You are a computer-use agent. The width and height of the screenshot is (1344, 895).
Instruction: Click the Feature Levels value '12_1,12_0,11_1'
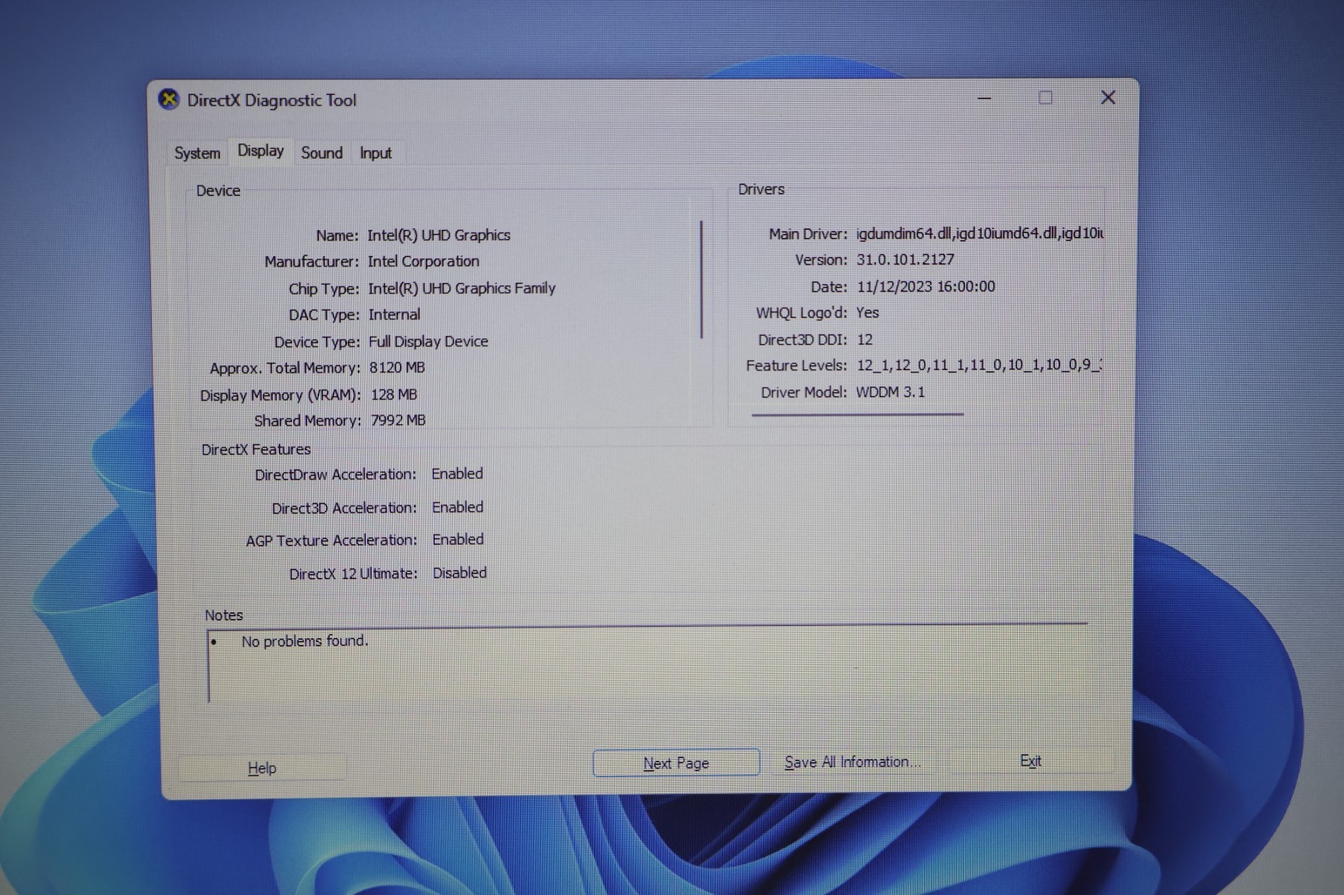979,365
